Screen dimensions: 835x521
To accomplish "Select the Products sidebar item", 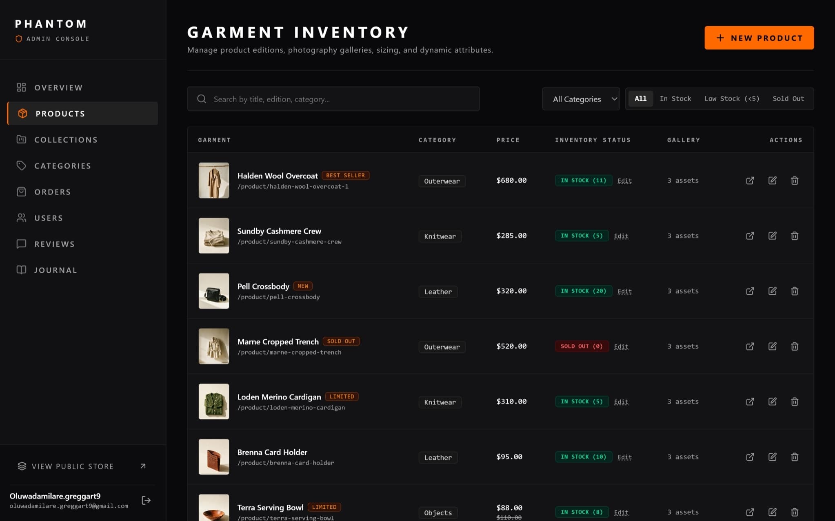I will pyautogui.click(x=82, y=114).
